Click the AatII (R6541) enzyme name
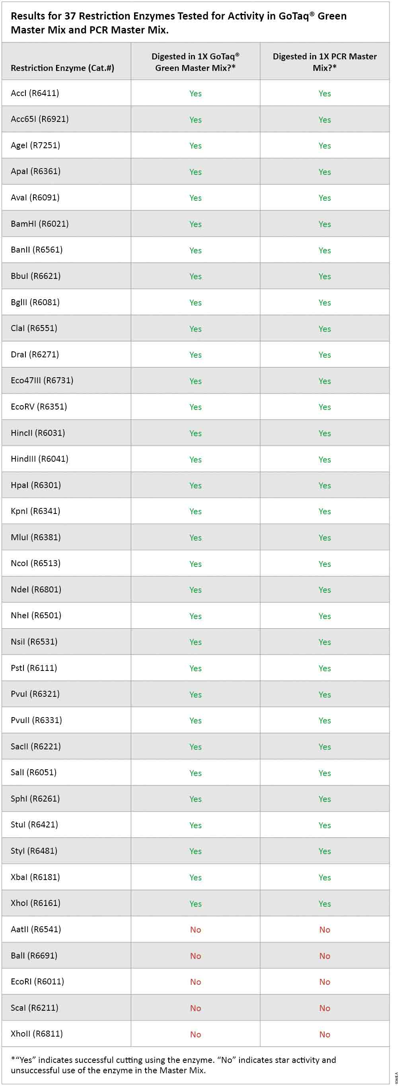Viewport: 401px width, 1086px height. click(x=36, y=929)
